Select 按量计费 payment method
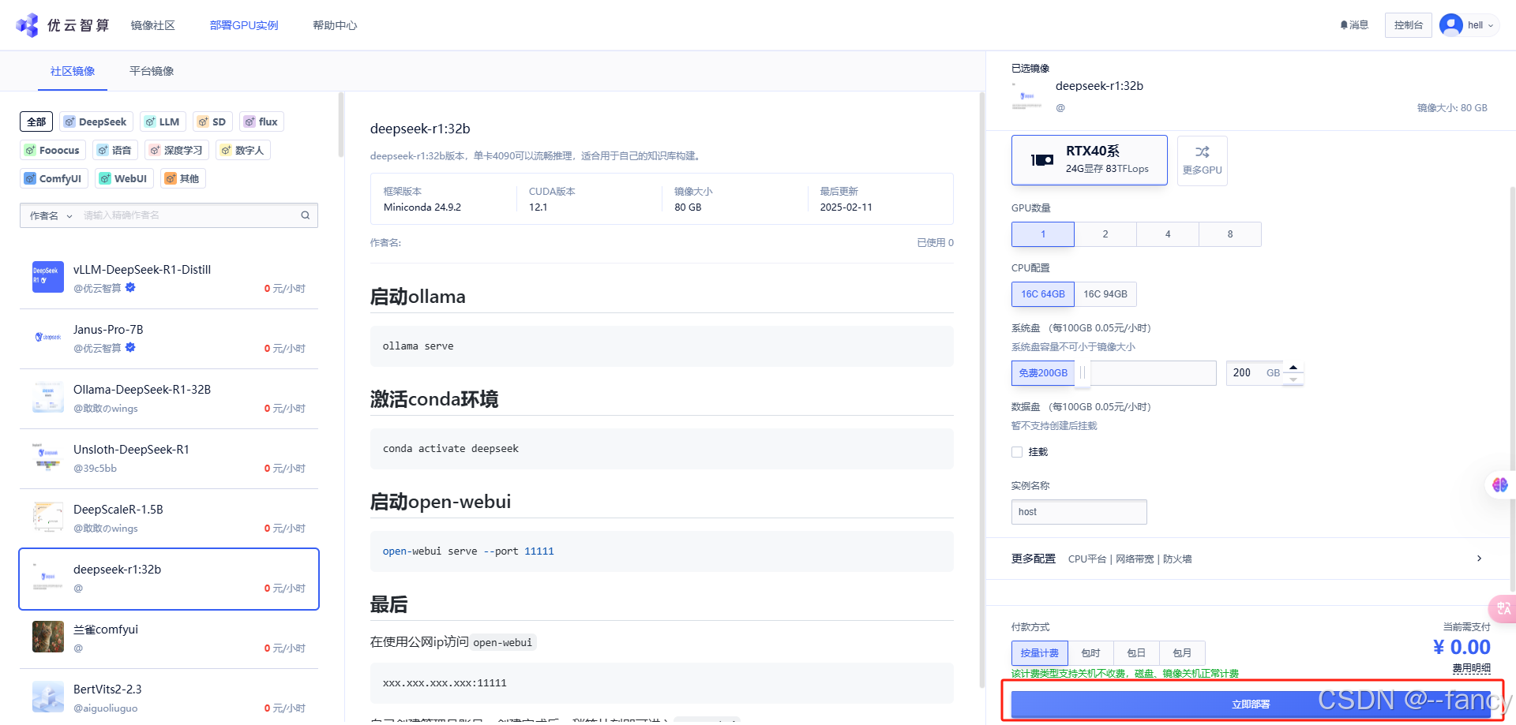 [x=1040, y=653]
